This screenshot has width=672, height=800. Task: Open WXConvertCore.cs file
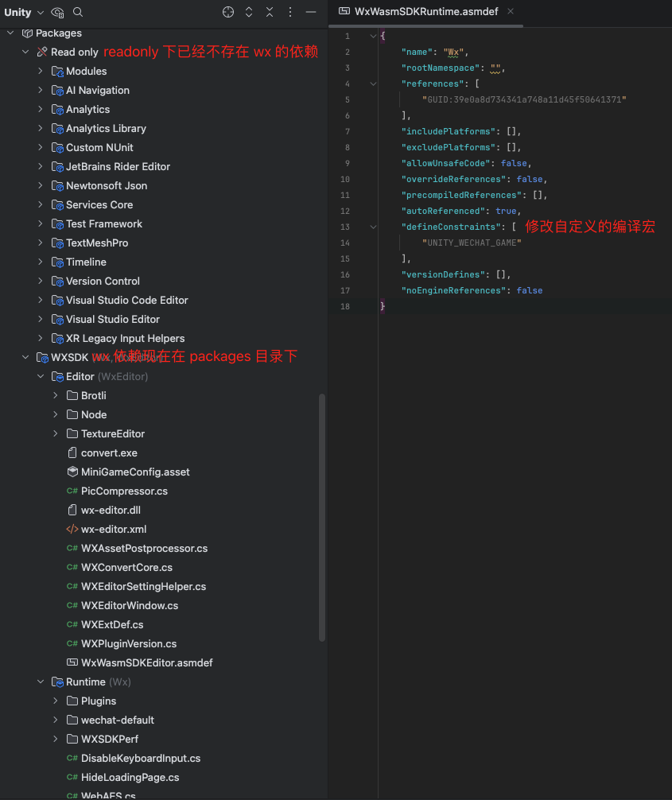tap(126, 567)
